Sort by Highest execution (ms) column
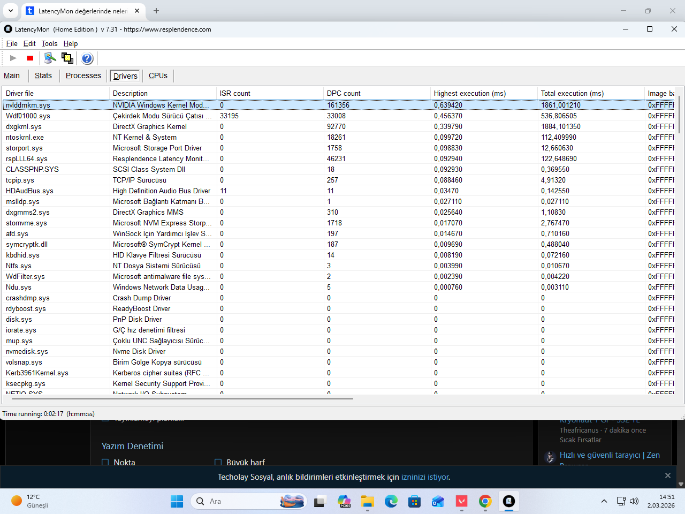The width and height of the screenshot is (685, 514). point(484,93)
